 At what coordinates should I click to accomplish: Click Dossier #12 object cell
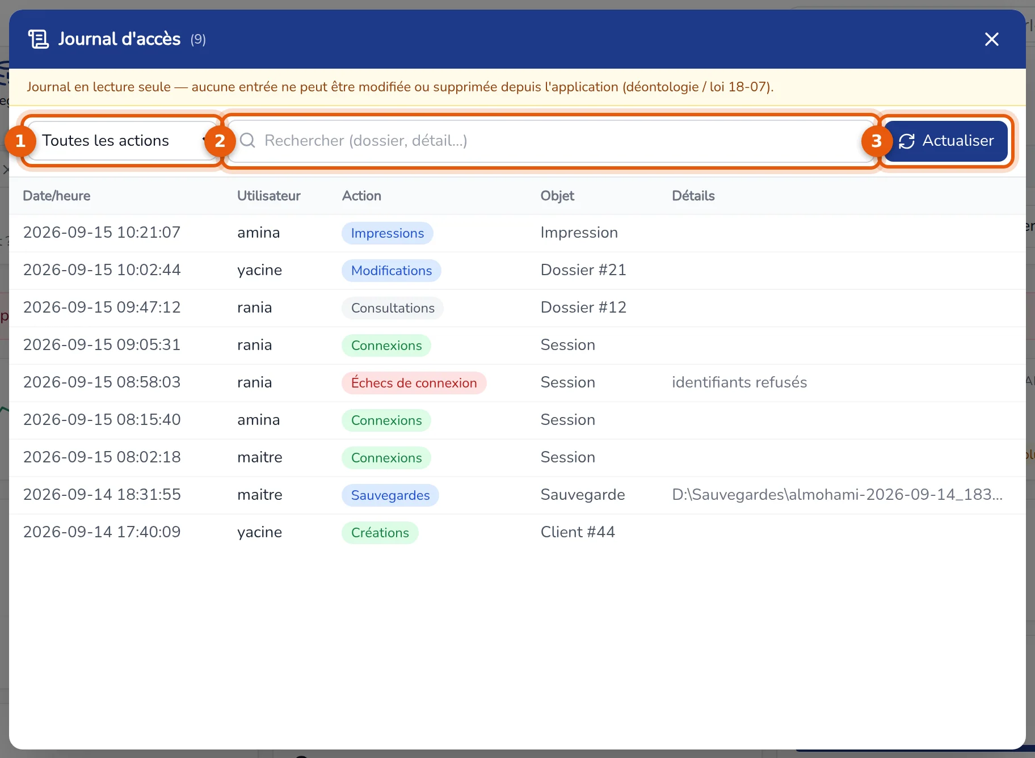(x=583, y=308)
